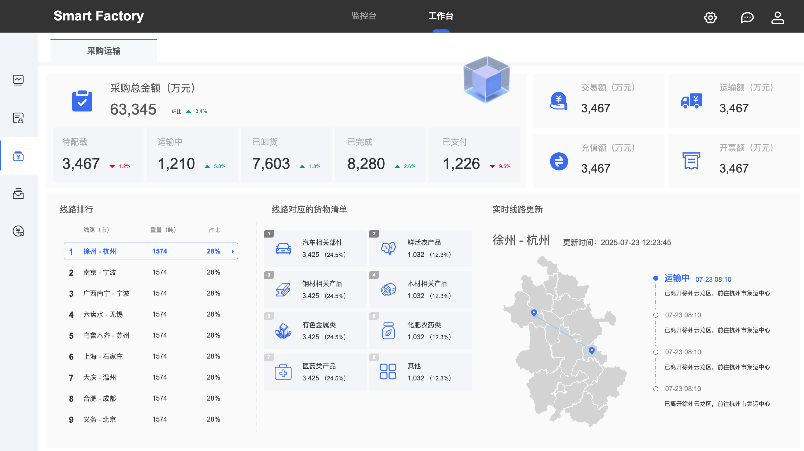Click the 运输中 timeline status dot

pyautogui.click(x=655, y=278)
